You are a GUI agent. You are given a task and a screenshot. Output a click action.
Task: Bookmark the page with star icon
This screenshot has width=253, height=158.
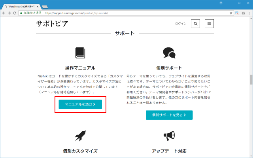(231, 13)
